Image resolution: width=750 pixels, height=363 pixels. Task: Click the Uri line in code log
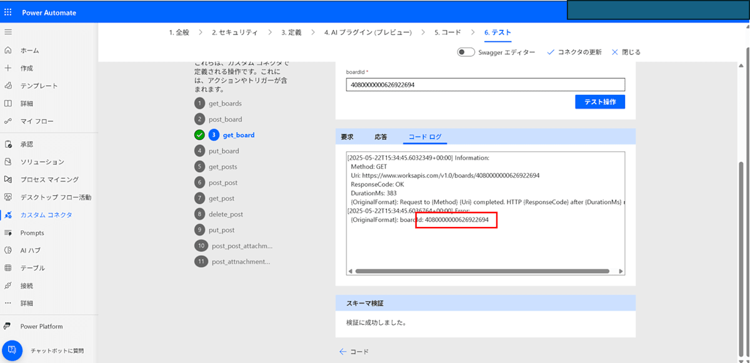pos(445,176)
